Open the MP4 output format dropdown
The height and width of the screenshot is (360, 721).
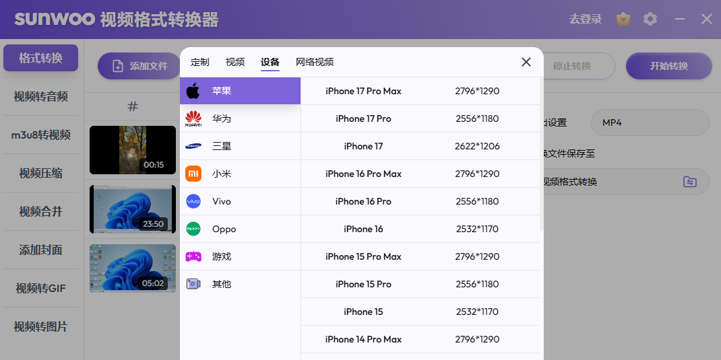pyautogui.click(x=650, y=122)
